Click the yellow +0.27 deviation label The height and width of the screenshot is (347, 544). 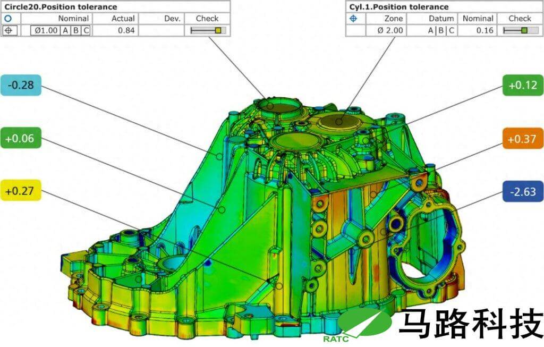(21, 190)
